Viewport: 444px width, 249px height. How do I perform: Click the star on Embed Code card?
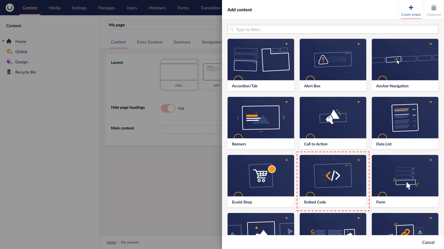[359, 160]
